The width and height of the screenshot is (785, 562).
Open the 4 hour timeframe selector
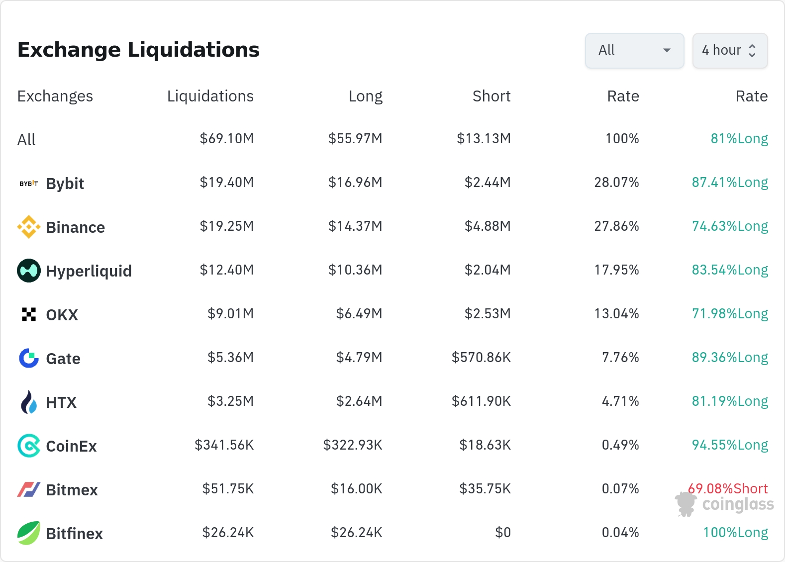coord(730,50)
